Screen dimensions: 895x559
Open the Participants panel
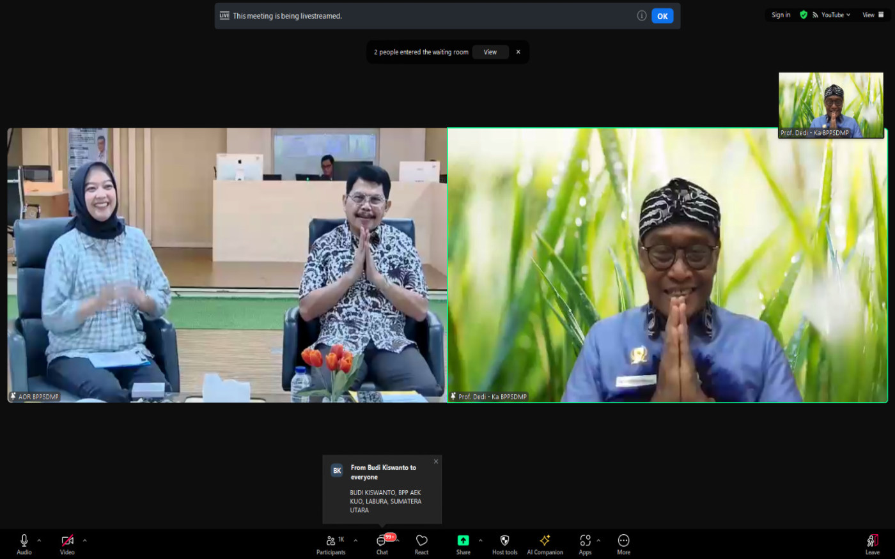coord(331,544)
